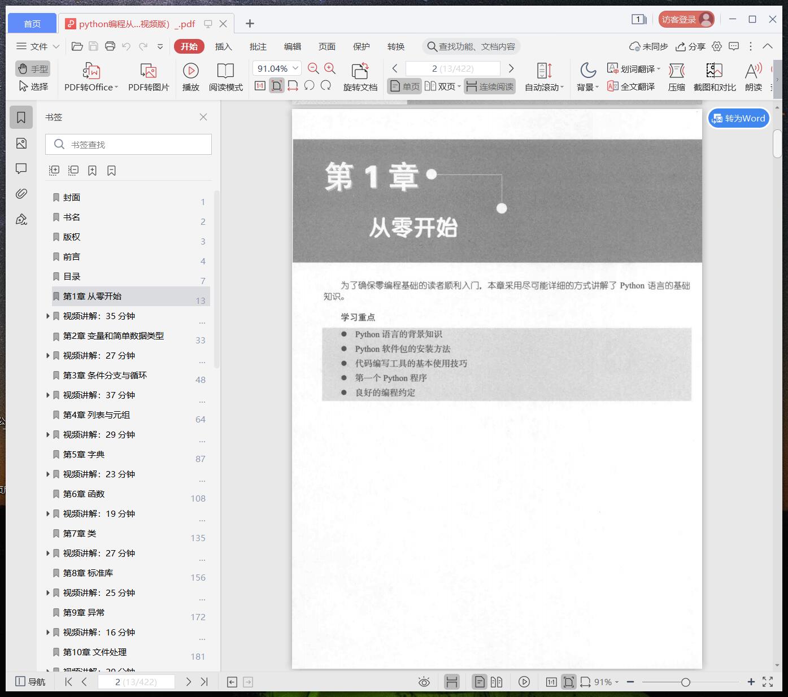This screenshot has width=788, height=697.
Task: Click the Print icon
Action: tap(110, 46)
